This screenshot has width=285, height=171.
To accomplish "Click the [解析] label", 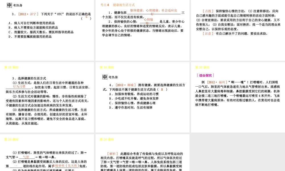I will (113, 154).
